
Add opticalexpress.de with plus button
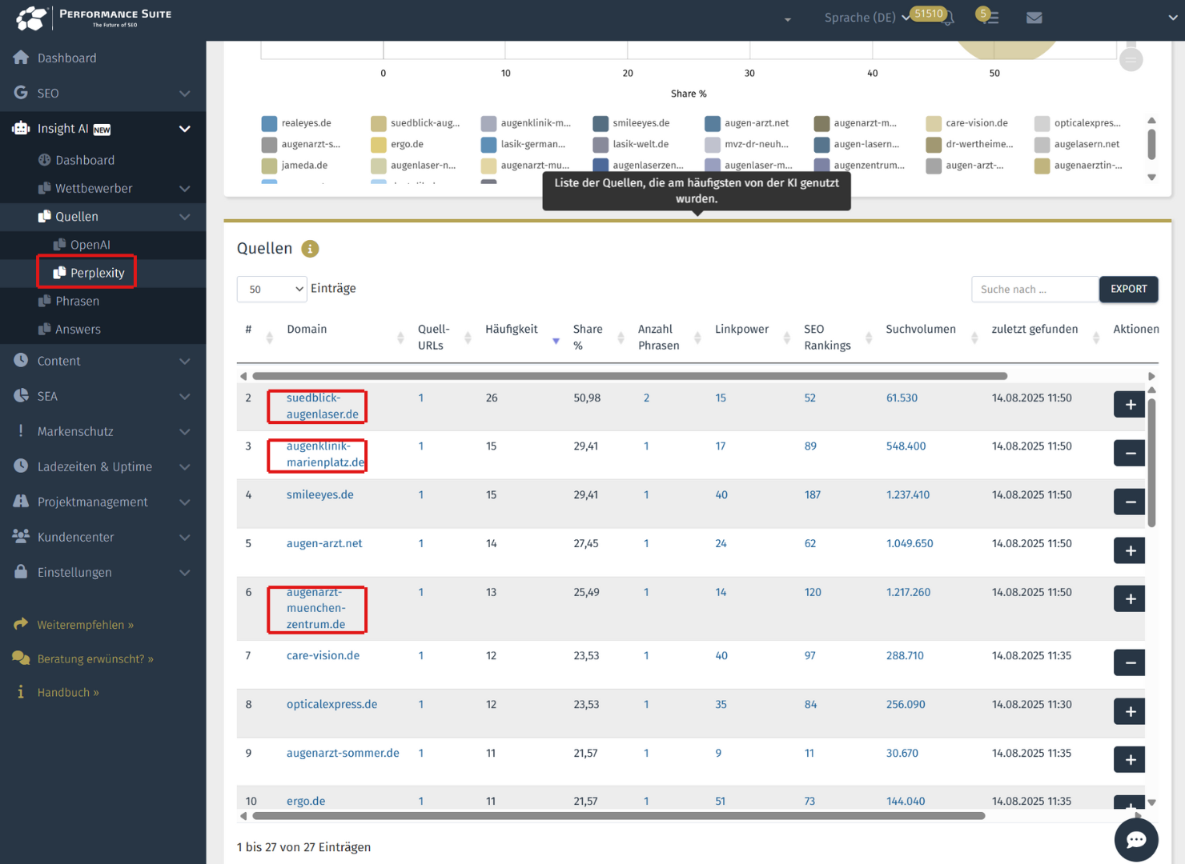1130,711
